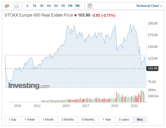Set chart interval to 30 minutes
Viewport: 166px width, 128px height.
[x=41, y=6]
